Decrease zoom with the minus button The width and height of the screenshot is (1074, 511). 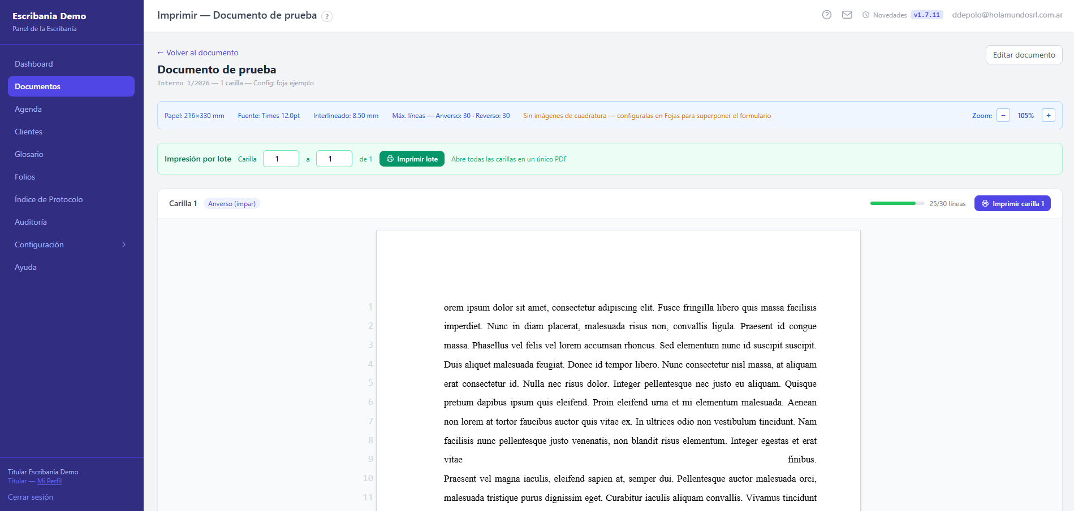pyautogui.click(x=1003, y=116)
